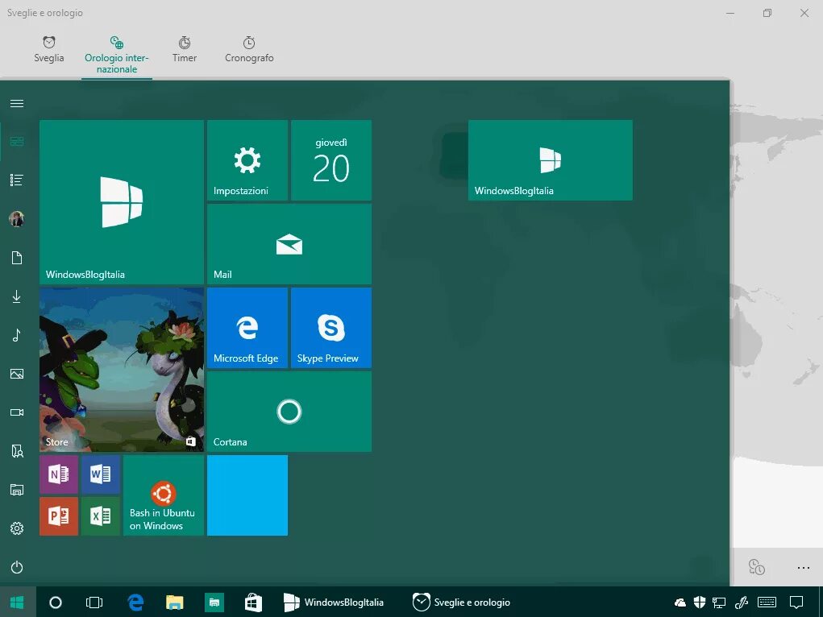823x617 pixels.
Task: Expand the Start menu hamburger button
Action: (17, 103)
